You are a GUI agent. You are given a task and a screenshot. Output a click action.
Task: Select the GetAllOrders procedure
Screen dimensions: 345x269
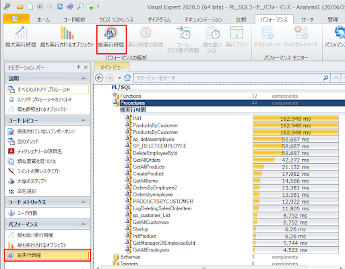[147, 160]
